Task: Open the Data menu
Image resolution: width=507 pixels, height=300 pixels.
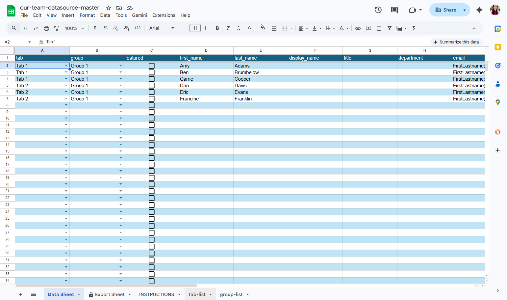Action: point(105,15)
